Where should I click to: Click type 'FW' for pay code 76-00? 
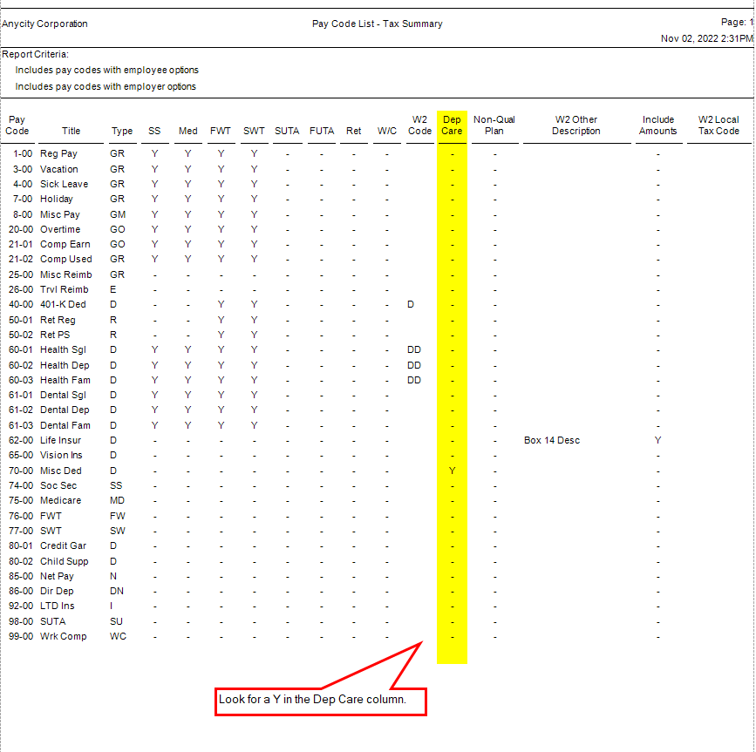(x=117, y=516)
